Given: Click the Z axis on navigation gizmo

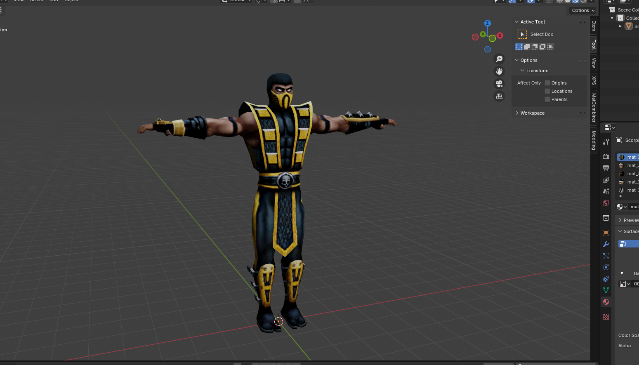Looking at the screenshot, I should point(488,24).
